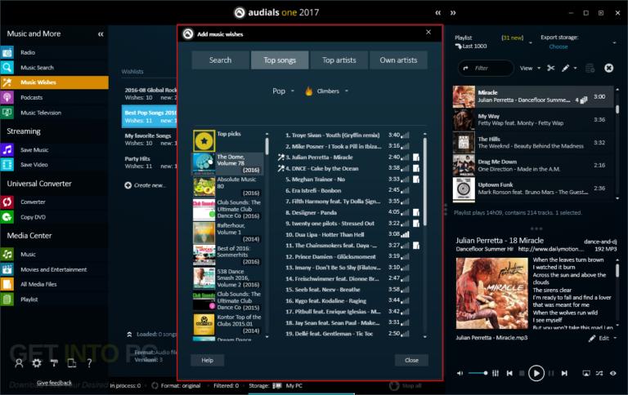Mute the player volume speaker
The height and width of the screenshot is (395, 628).
pyautogui.click(x=459, y=373)
